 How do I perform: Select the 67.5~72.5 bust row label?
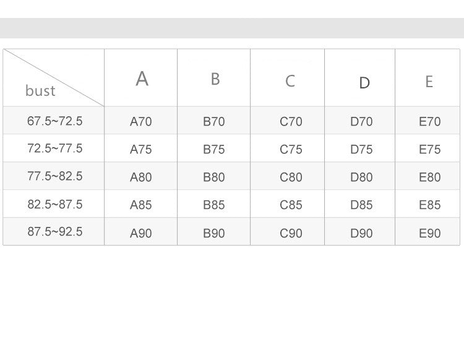coord(54,121)
